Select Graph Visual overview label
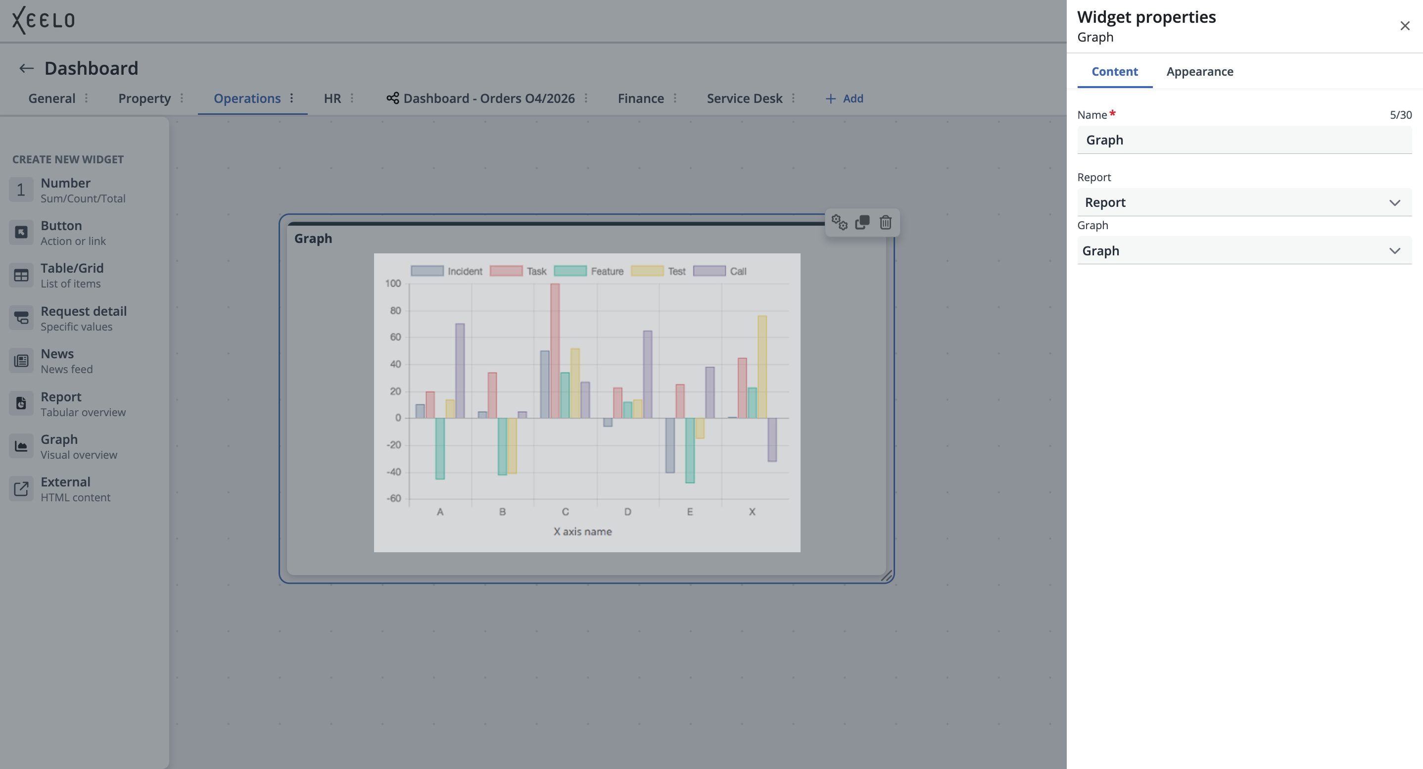The width and height of the screenshot is (1423, 769). [x=79, y=447]
